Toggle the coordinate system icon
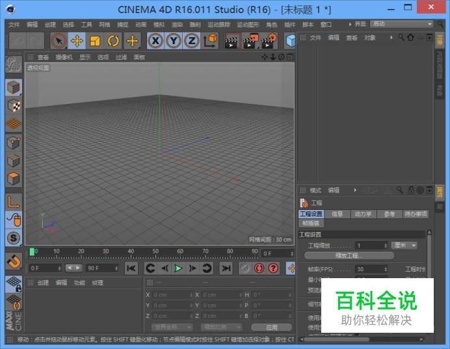 pyautogui.click(x=210, y=41)
